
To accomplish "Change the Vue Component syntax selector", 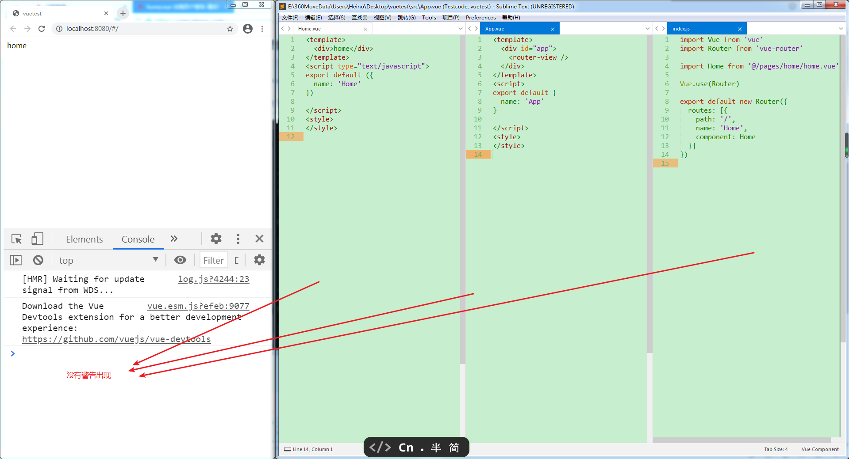I will coord(820,449).
